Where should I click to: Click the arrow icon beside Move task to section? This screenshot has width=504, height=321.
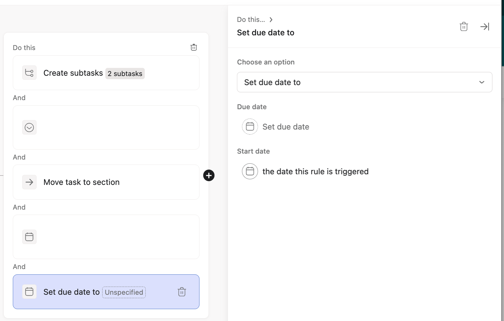pyautogui.click(x=29, y=182)
